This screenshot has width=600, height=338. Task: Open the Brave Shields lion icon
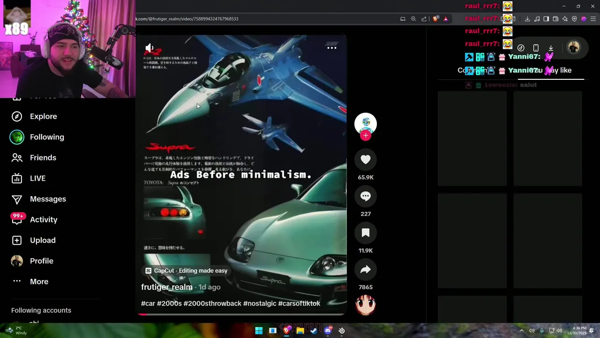(x=435, y=19)
